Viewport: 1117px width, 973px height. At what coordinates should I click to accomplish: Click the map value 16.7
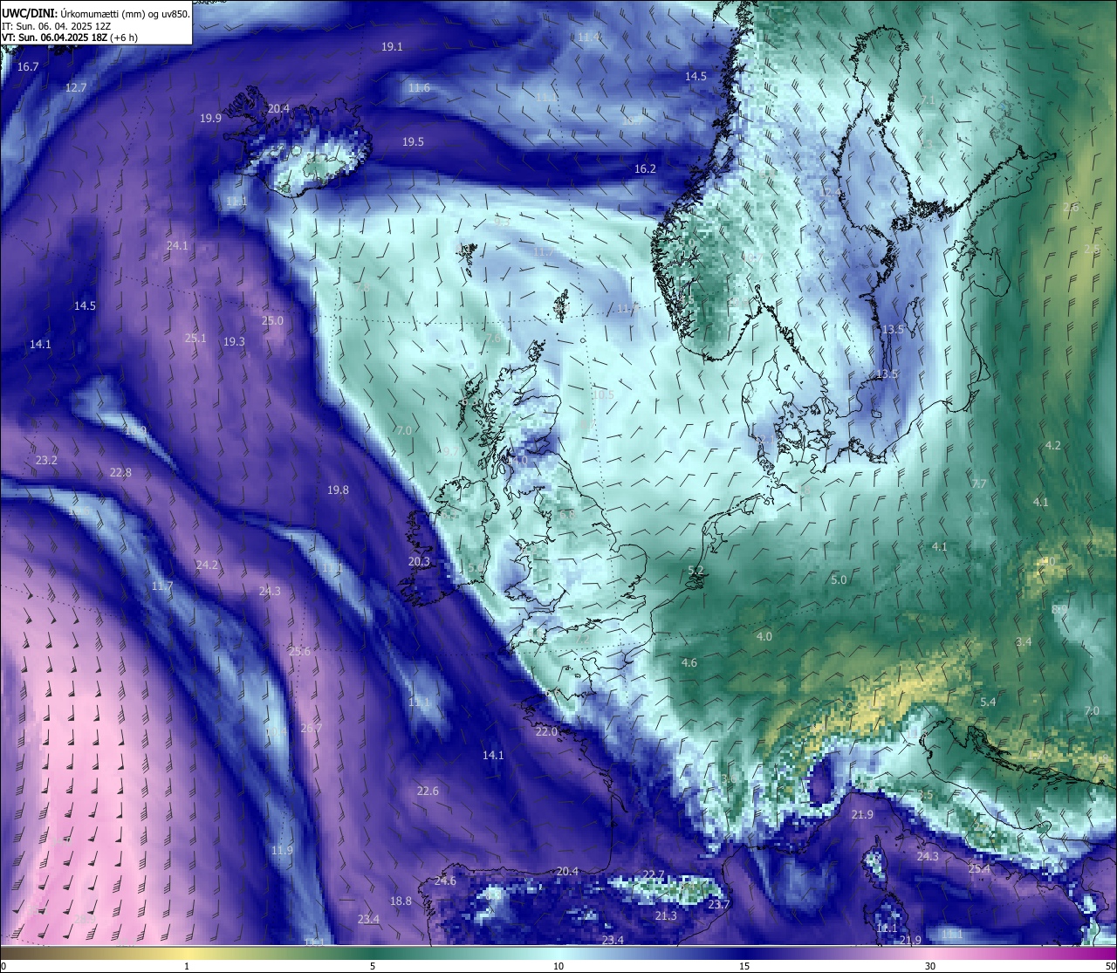click(28, 67)
